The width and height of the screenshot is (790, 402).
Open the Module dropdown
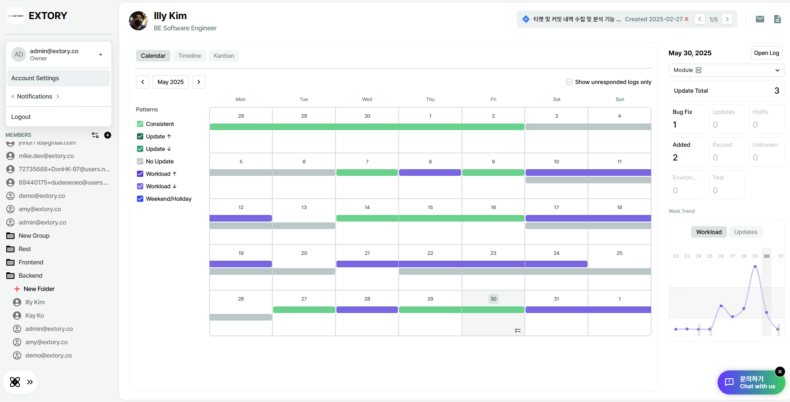726,70
